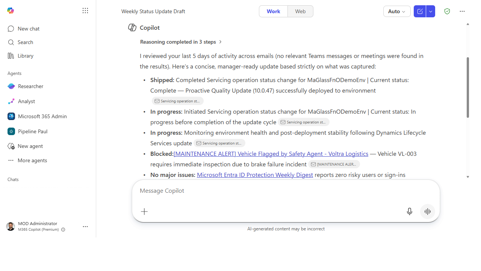481x271 pixels.
Task: Open the Auto mode dropdown
Action: [397, 11]
